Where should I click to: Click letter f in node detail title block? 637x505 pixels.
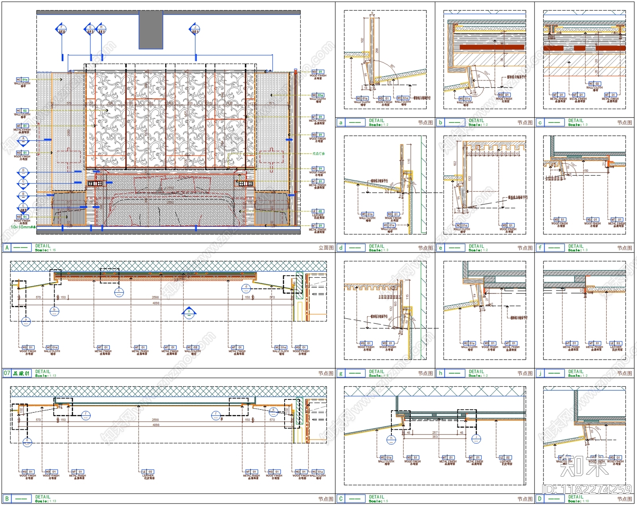[x=540, y=248]
